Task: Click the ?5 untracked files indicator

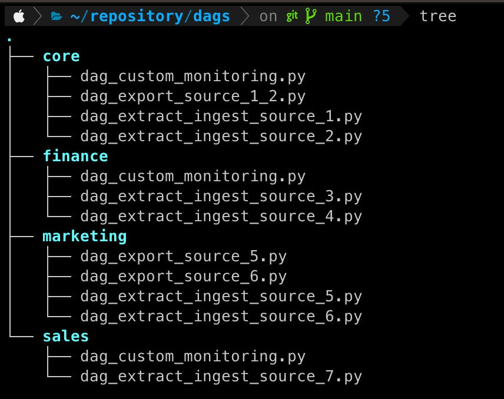Action: tap(382, 16)
